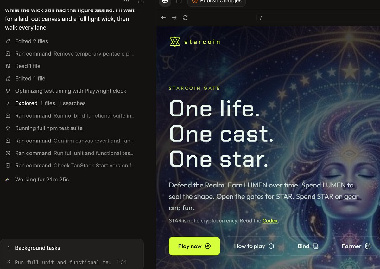The image size is (380, 269).
Task: Click the One cast. heading line
Action: (x=221, y=133)
